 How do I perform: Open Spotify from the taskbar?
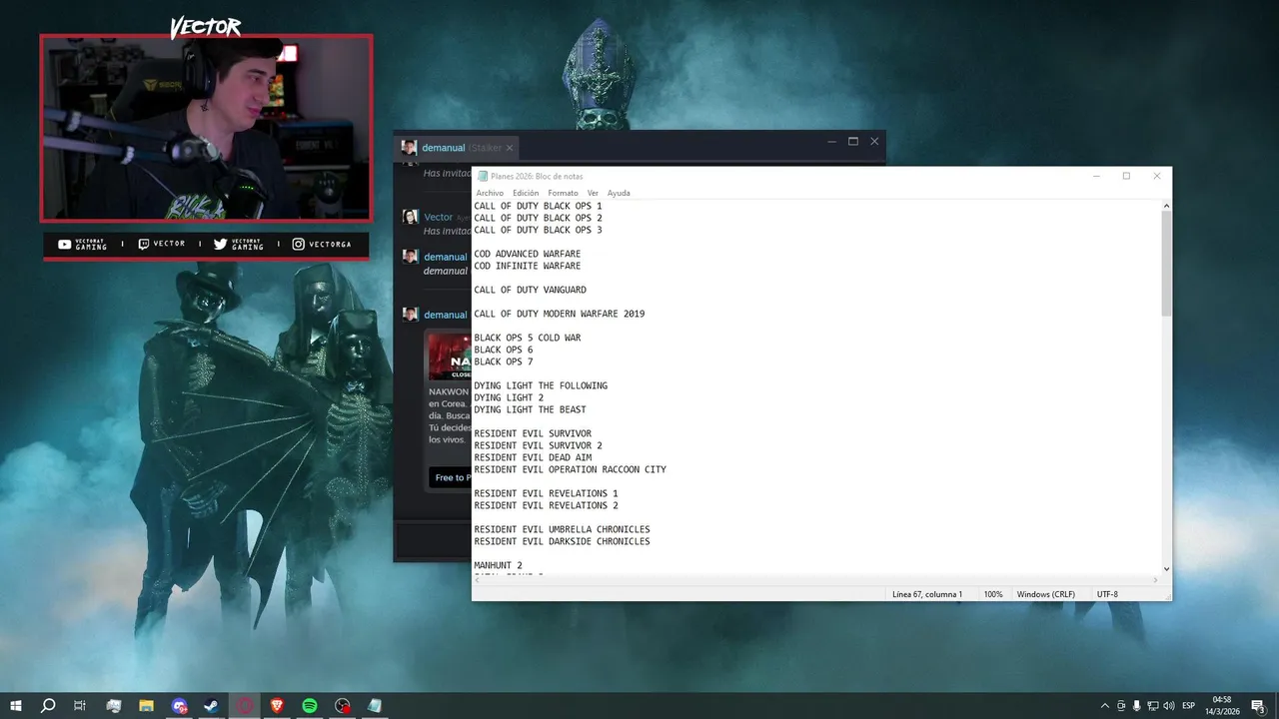click(x=310, y=706)
